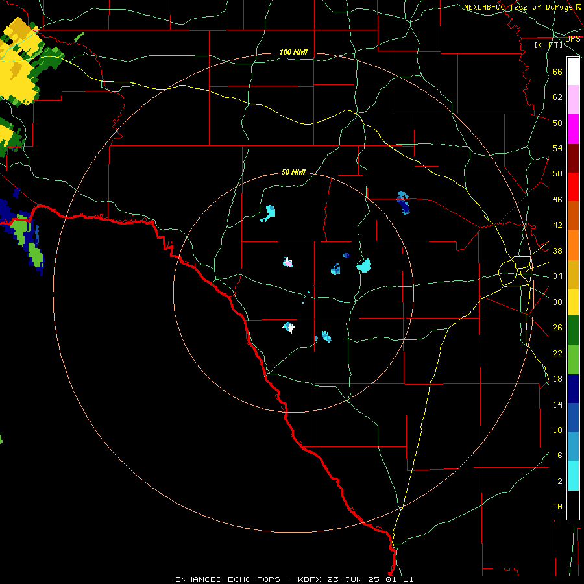The height and width of the screenshot is (584, 584).
Task: Click the '54' legend value
Action: [557, 148]
